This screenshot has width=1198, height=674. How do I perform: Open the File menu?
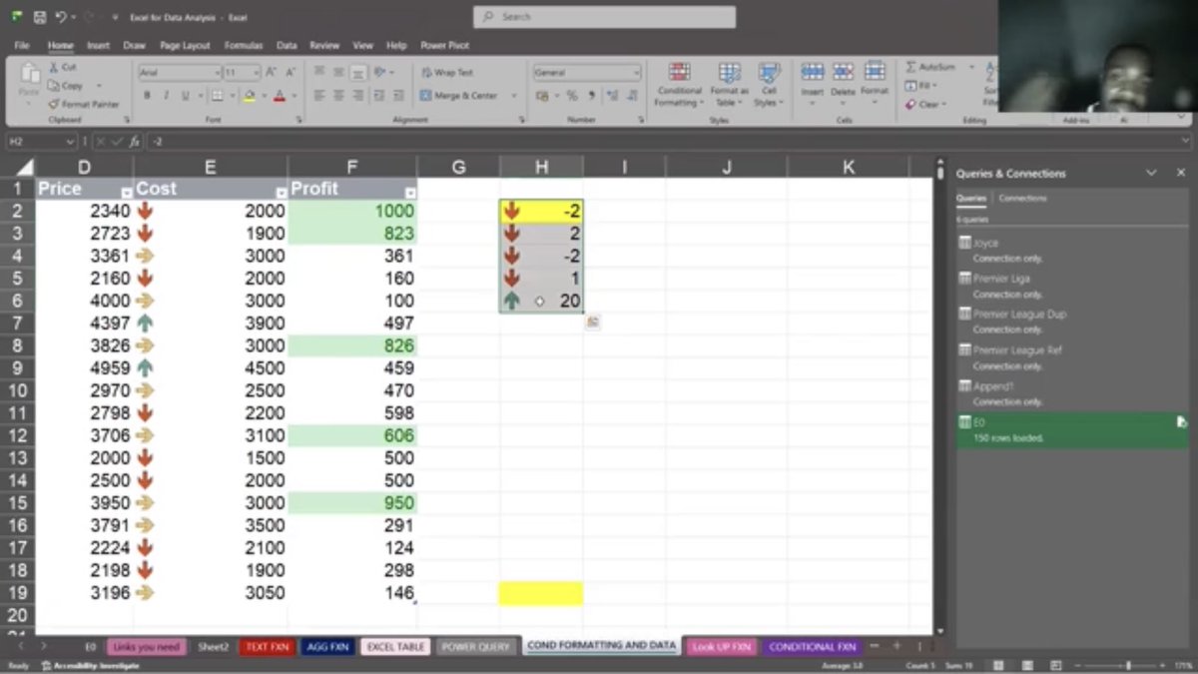tap(22, 45)
